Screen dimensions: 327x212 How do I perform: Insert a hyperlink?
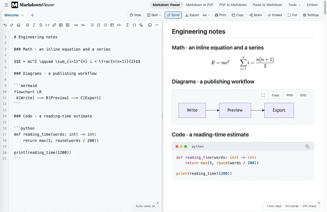click(54, 25)
